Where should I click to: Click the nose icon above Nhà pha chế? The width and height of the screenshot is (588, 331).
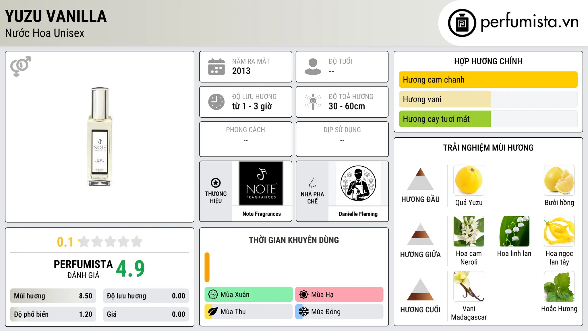click(312, 183)
